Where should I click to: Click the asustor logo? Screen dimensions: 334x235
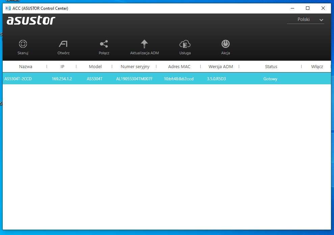coord(31,21)
